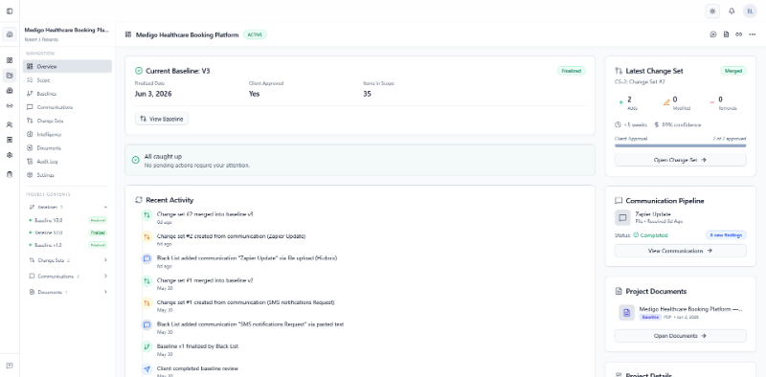
Task: Select the projects folder icon in the left rail
Action: (10, 76)
